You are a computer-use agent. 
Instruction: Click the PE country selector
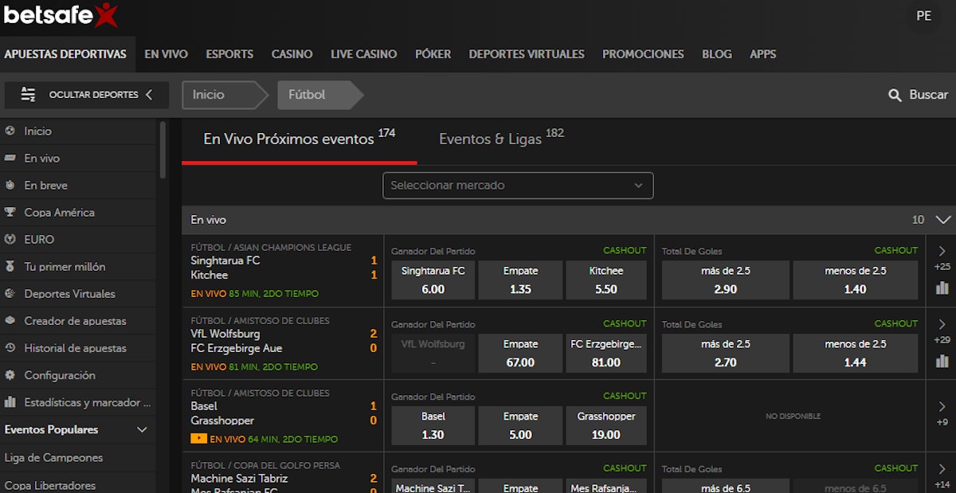pyautogui.click(x=923, y=16)
